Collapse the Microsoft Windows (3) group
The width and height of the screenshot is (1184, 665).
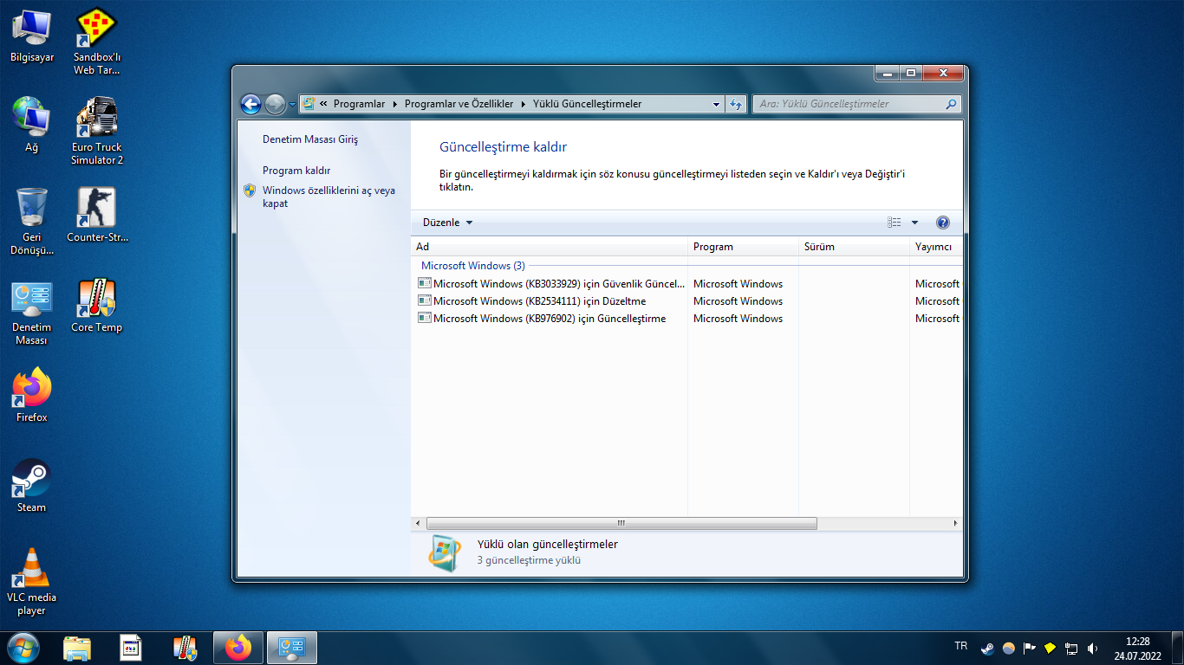(x=472, y=266)
